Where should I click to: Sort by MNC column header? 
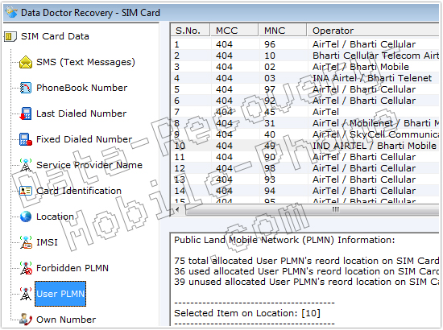283,31
